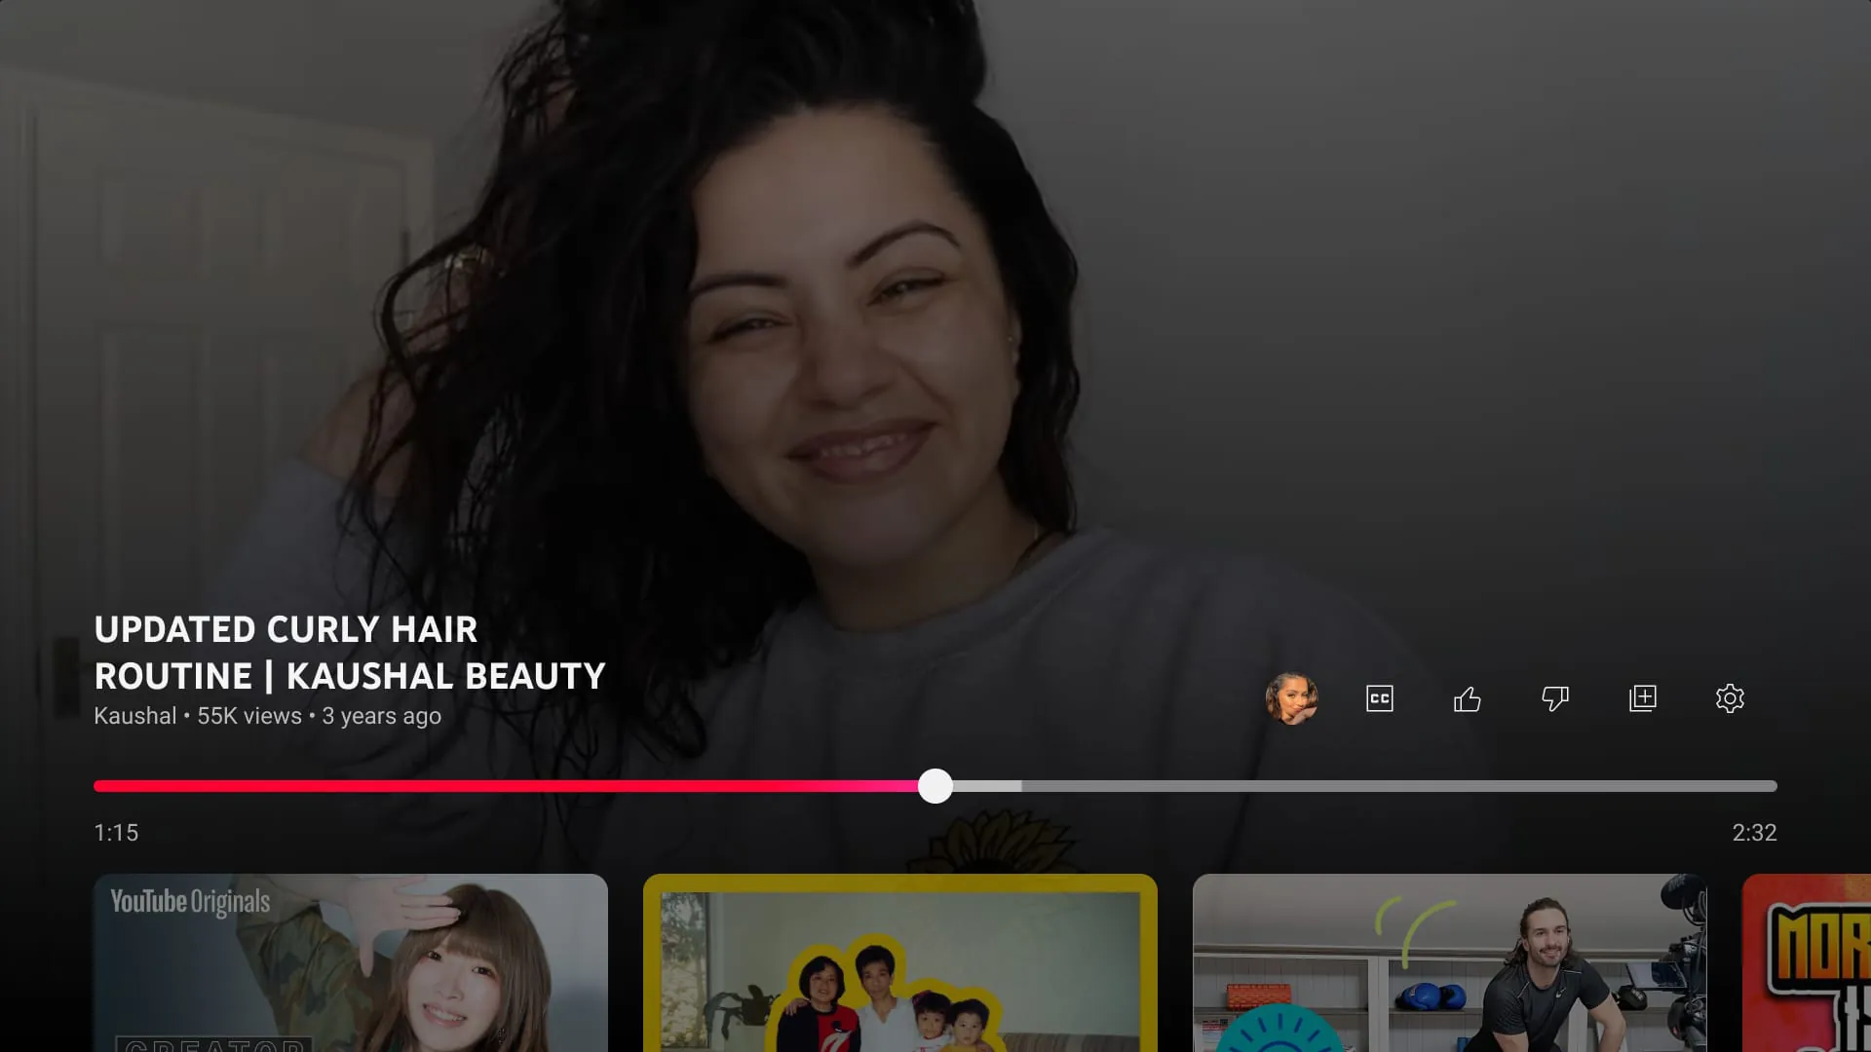Click the 3 years ago label
This screenshot has width=1871, height=1052.
[x=380, y=716]
